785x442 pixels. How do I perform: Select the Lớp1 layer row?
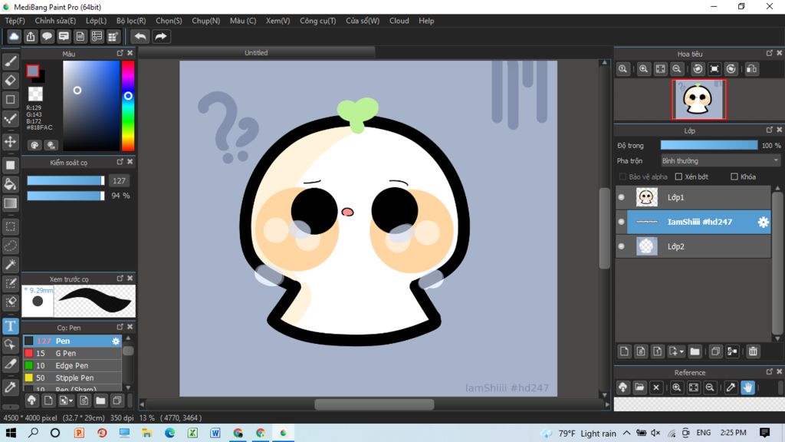pyautogui.click(x=693, y=197)
